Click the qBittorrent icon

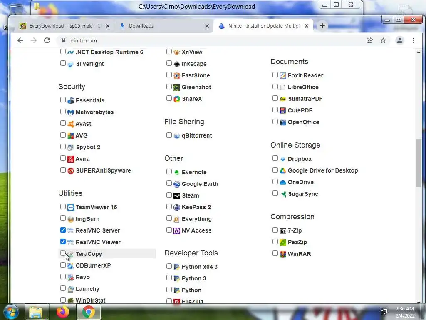pos(176,135)
